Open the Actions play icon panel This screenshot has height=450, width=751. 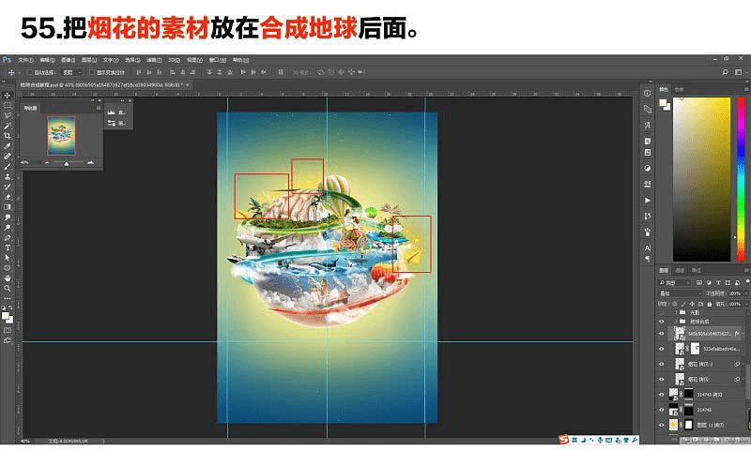pos(647,200)
